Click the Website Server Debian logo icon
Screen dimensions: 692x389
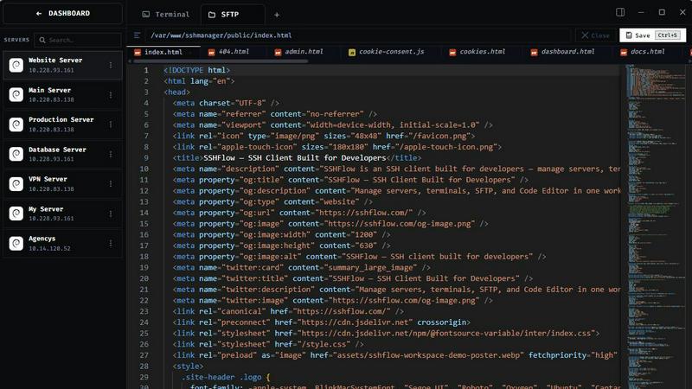pos(16,66)
